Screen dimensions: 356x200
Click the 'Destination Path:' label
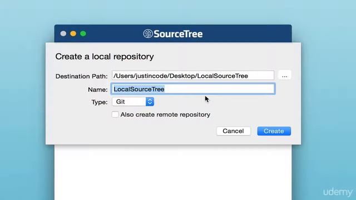point(82,76)
